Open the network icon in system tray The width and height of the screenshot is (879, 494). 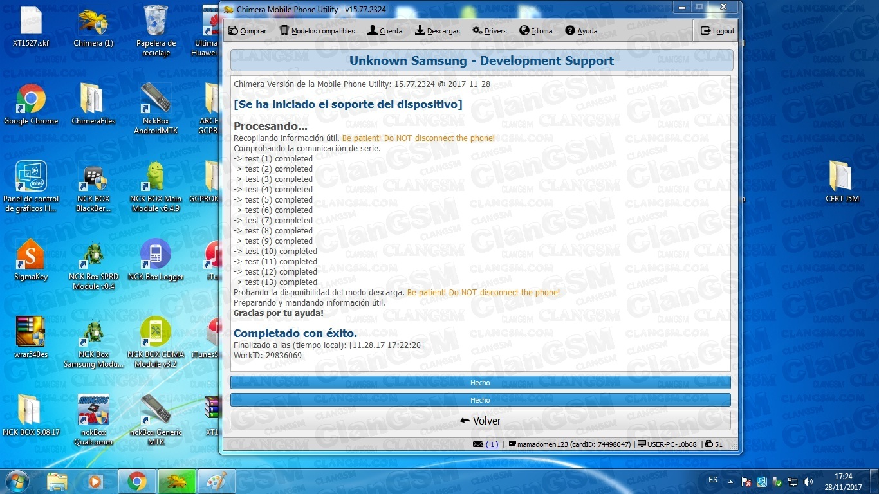point(793,481)
